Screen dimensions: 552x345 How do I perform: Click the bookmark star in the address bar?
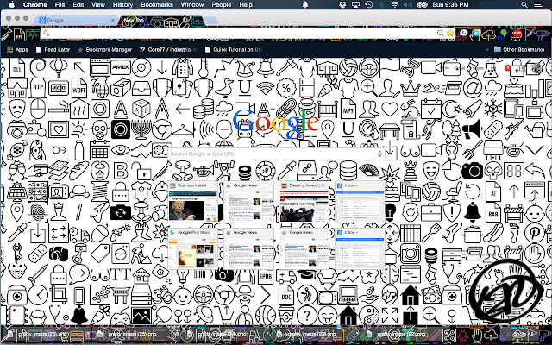point(449,33)
